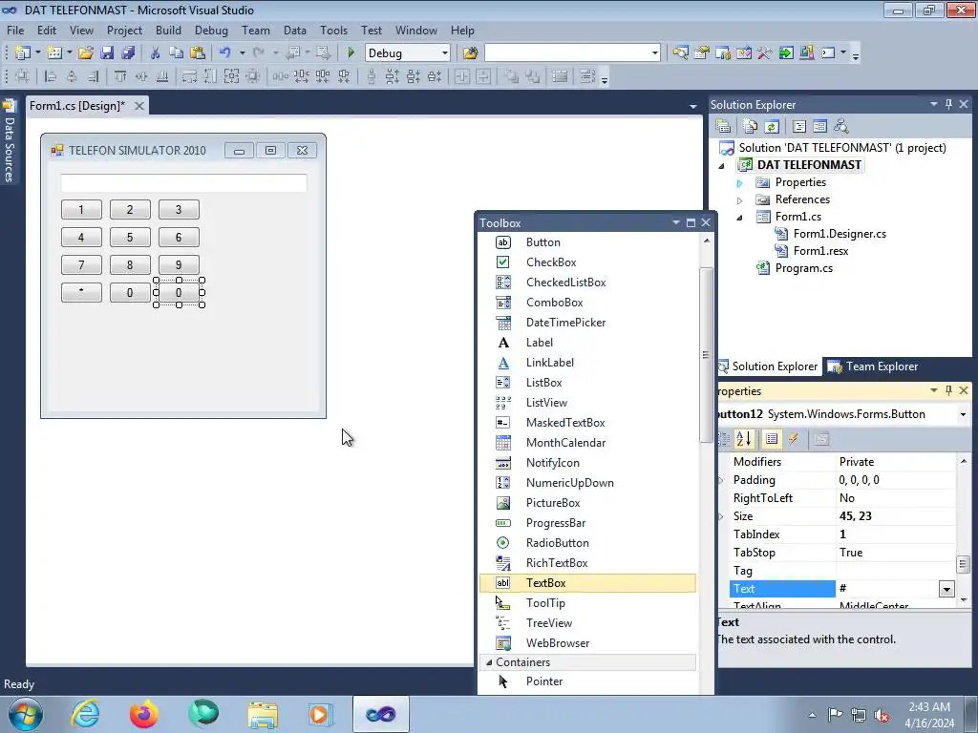The width and height of the screenshot is (978, 733).
Task: Open Firefox from the Windows taskbar
Action: pyautogui.click(x=143, y=714)
